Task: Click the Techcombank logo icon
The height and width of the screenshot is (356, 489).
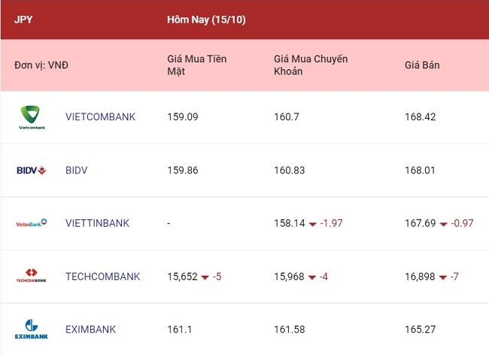Action: tap(31, 276)
